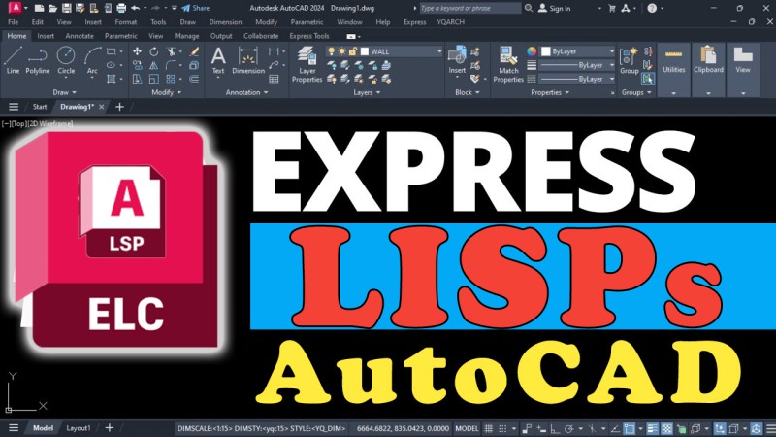The image size is (776, 437).
Task: Toggle lineweight display in status bar
Action: click(652, 428)
